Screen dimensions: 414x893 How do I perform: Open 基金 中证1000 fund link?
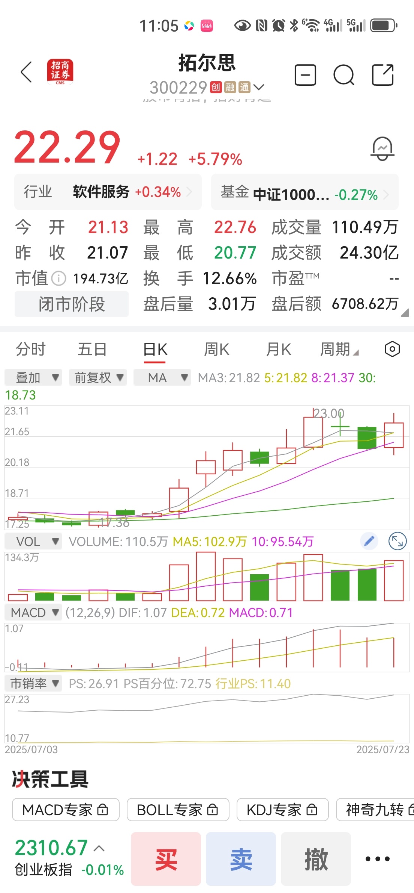click(305, 192)
